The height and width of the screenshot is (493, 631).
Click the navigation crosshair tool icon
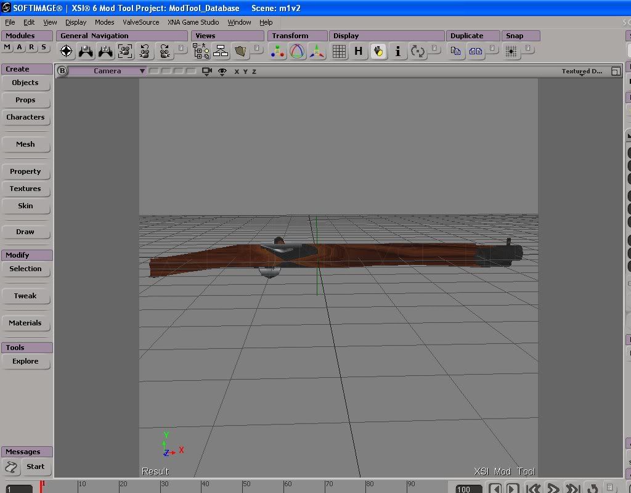66,51
